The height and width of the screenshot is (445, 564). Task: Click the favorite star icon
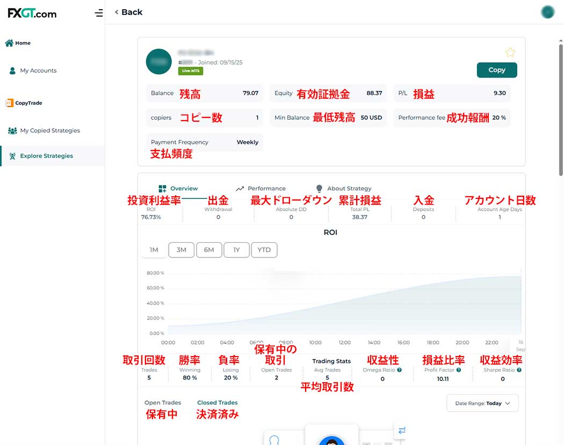pos(510,52)
